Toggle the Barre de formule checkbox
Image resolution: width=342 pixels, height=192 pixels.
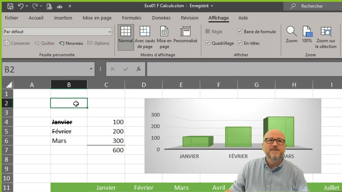240,31
